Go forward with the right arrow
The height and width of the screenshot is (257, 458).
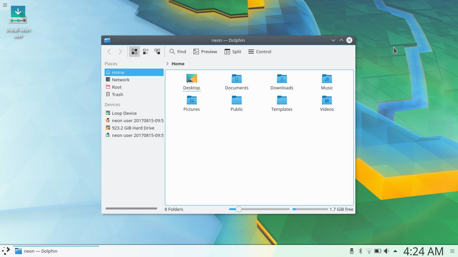pyautogui.click(x=120, y=52)
